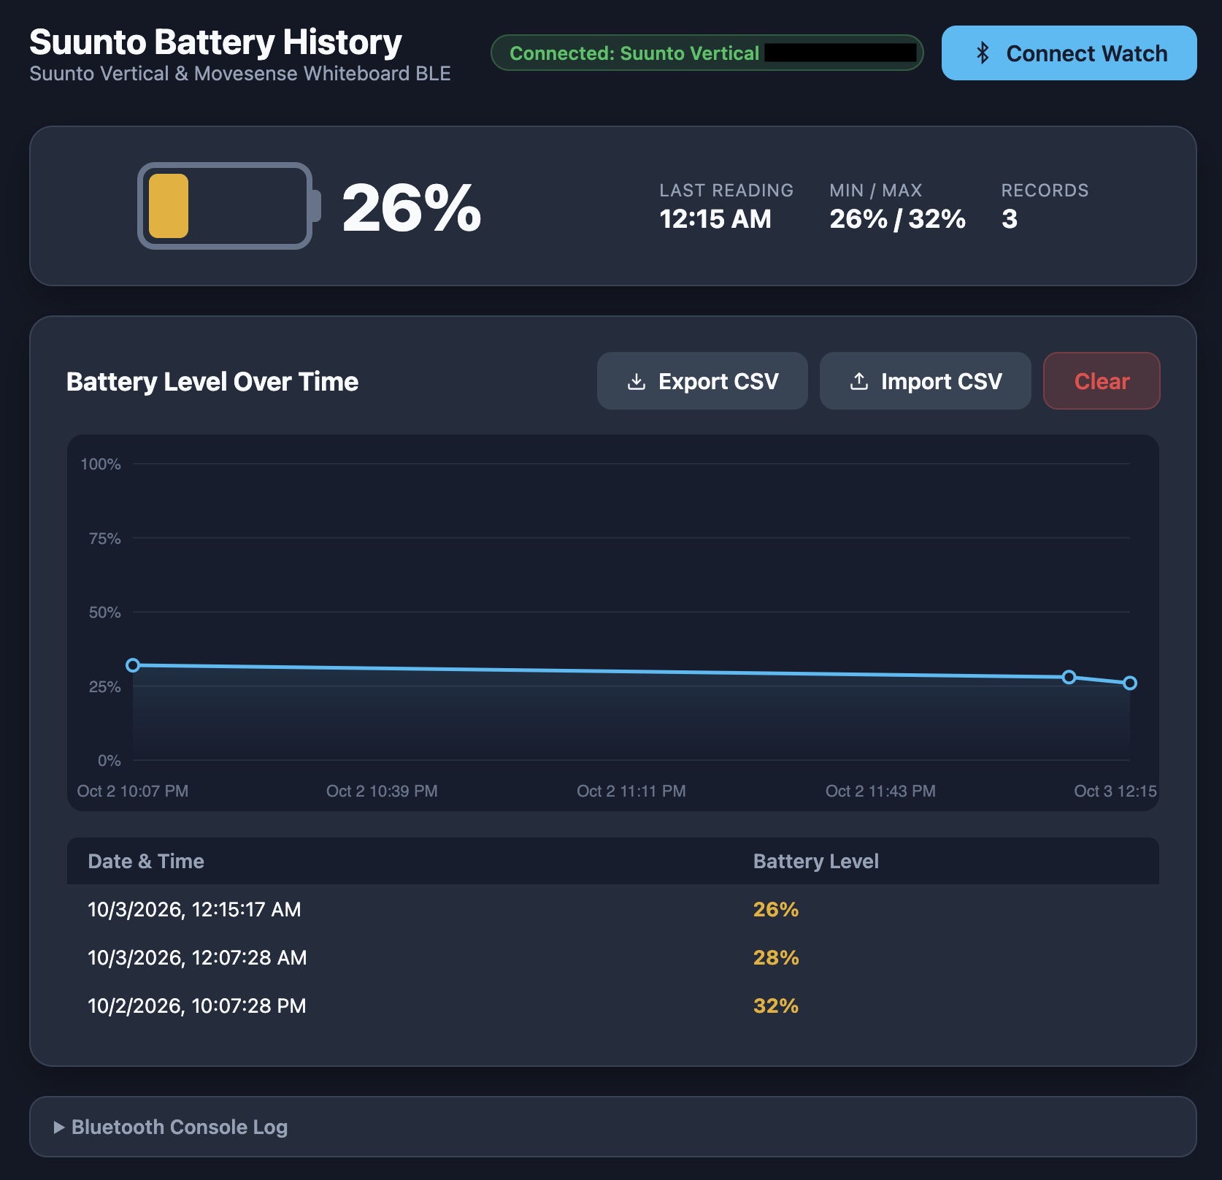
Task: Click the Oct 2 11:11 PM axis label
Action: tap(631, 791)
